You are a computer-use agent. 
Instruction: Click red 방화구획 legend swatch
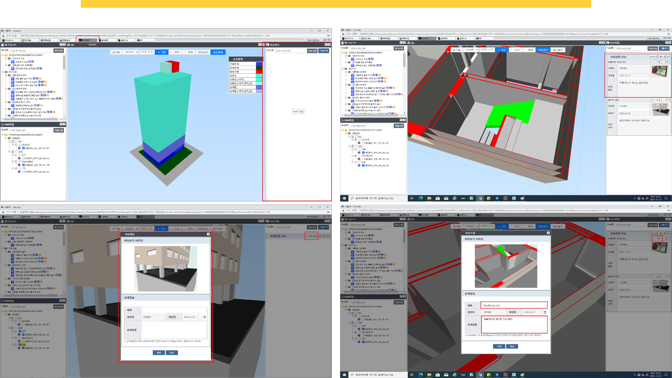click(x=259, y=72)
